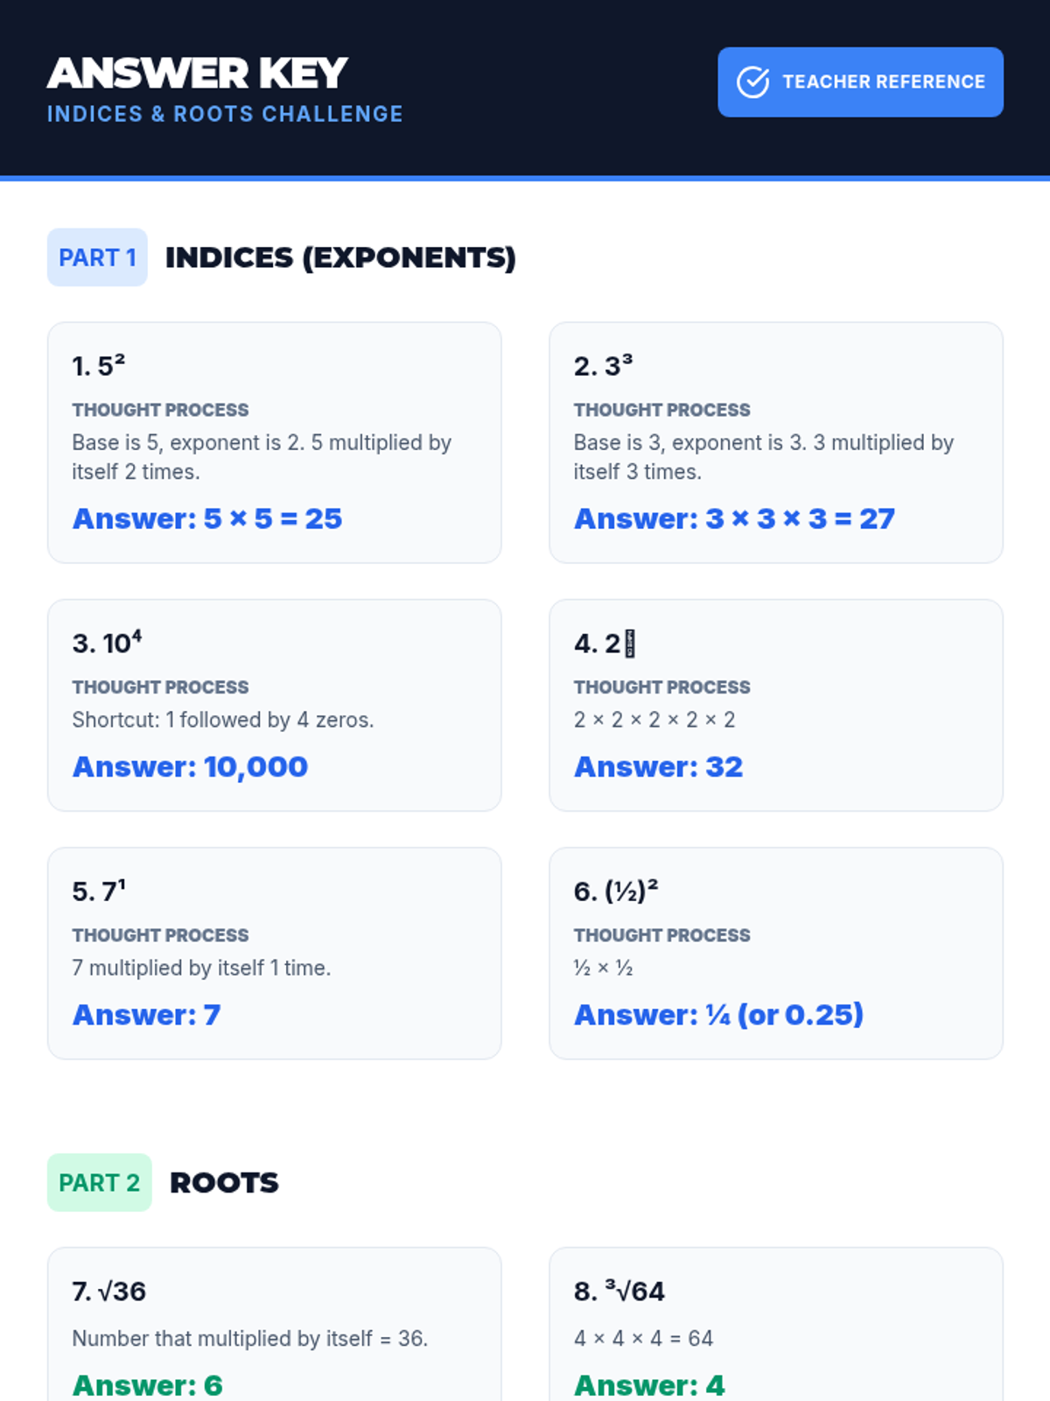Click the ANSWER KEY title
Screen dimensions: 1050x1401
198,74
